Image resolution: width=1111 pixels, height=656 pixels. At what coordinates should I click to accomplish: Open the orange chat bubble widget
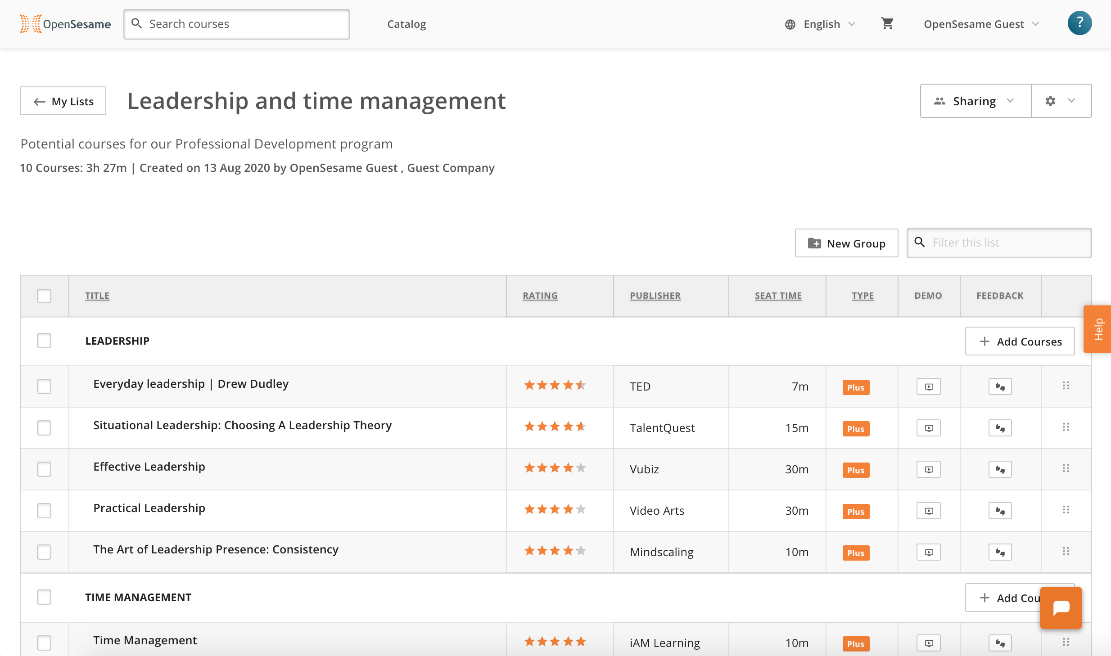coord(1061,607)
